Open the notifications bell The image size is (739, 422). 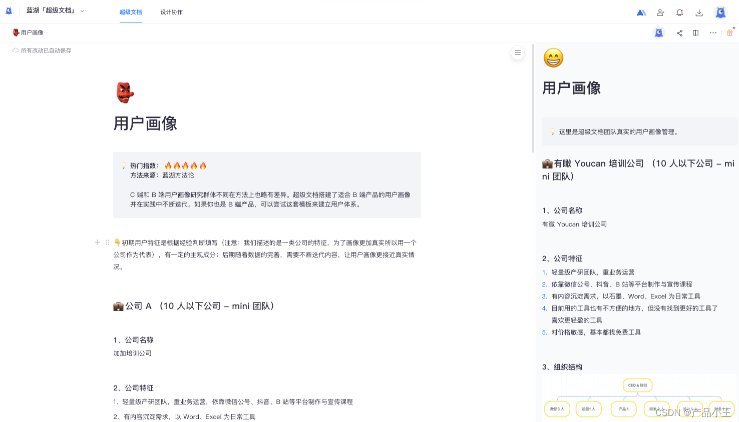[679, 12]
